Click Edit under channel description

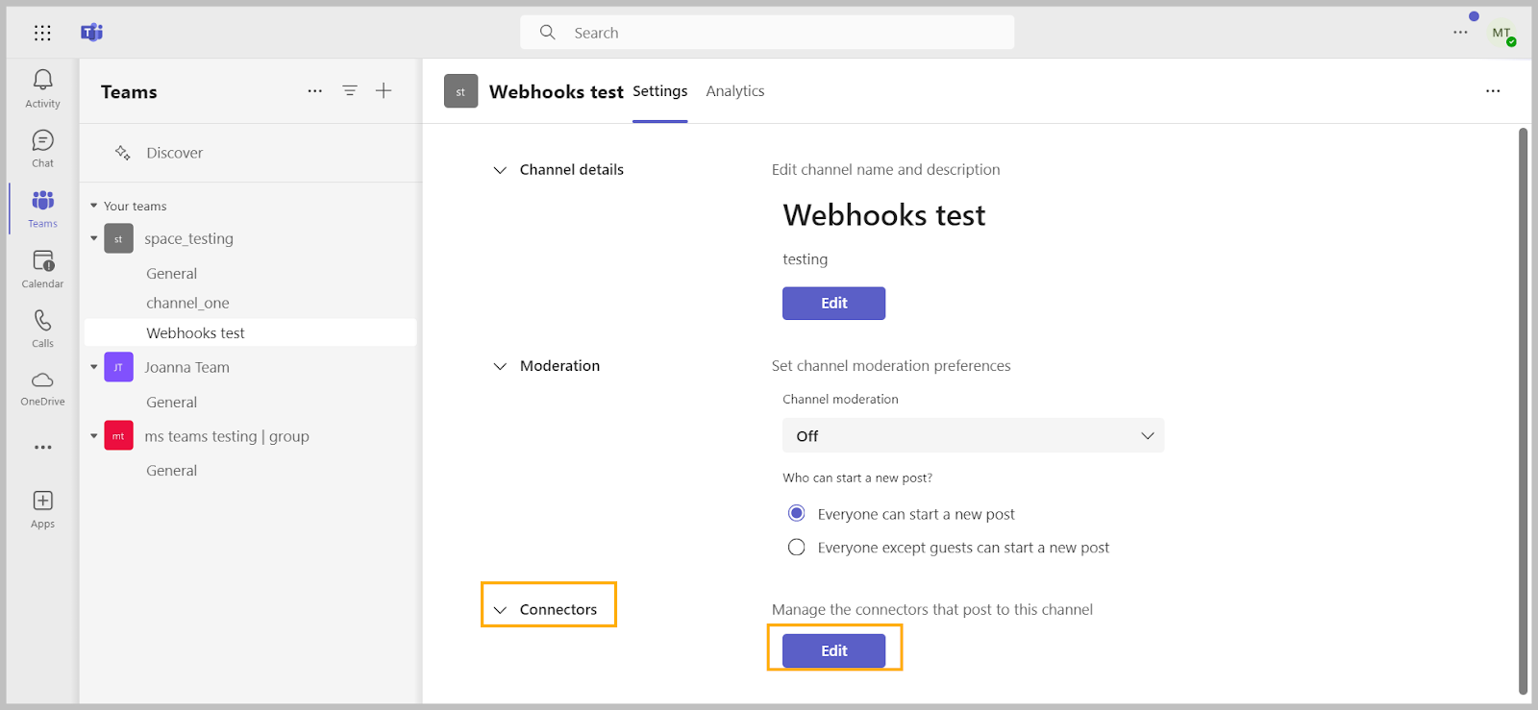(x=833, y=303)
